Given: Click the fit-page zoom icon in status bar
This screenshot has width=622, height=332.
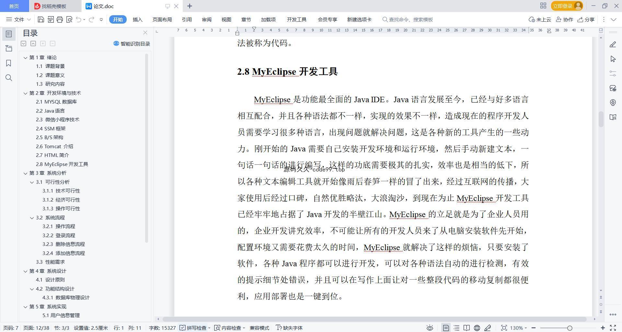Looking at the screenshot, I should pos(504,328).
